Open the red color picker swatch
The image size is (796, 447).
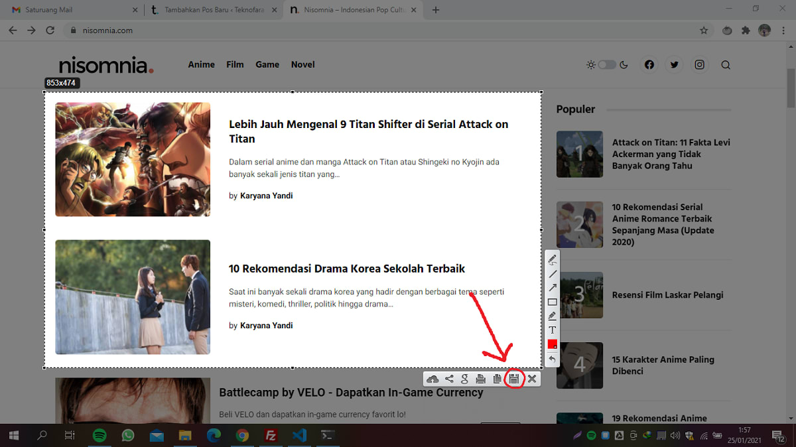[552, 344]
